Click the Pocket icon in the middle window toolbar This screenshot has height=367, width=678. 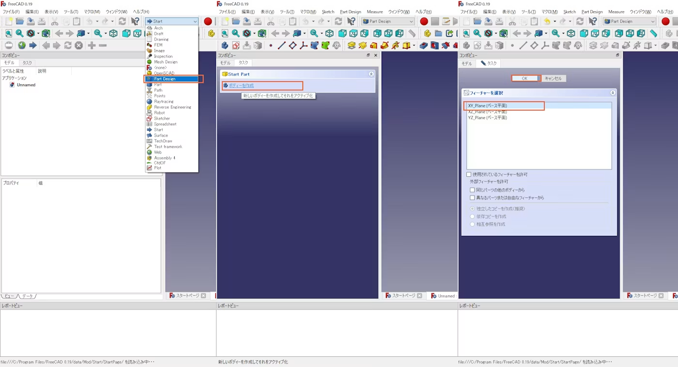tap(424, 46)
